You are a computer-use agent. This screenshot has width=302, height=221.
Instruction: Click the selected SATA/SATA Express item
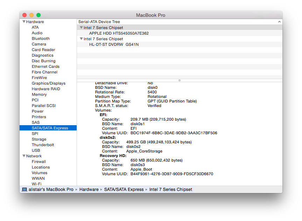[48, 128]
